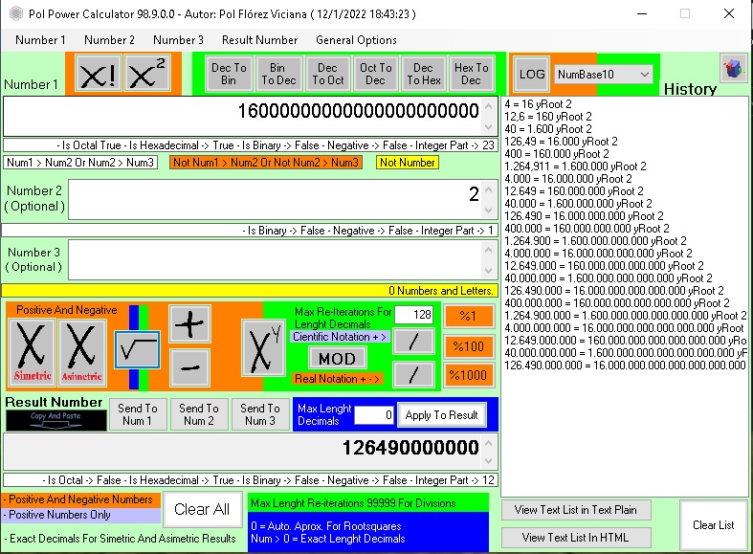The height and width of the screenshot is (554, 753).
Task: Click the Oct To Dec button
Action: coord(375,74)
